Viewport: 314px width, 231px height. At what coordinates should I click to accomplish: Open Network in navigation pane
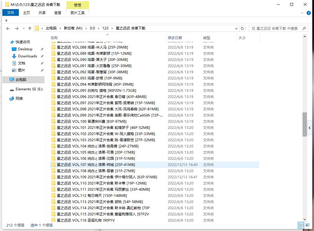coord(19,99)
